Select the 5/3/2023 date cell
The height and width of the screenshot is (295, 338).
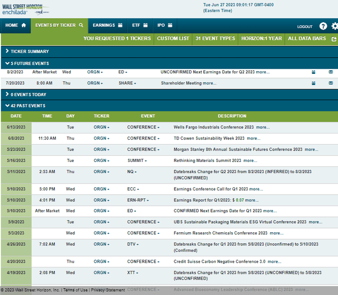pyautogui.click(x=16, y=233)
